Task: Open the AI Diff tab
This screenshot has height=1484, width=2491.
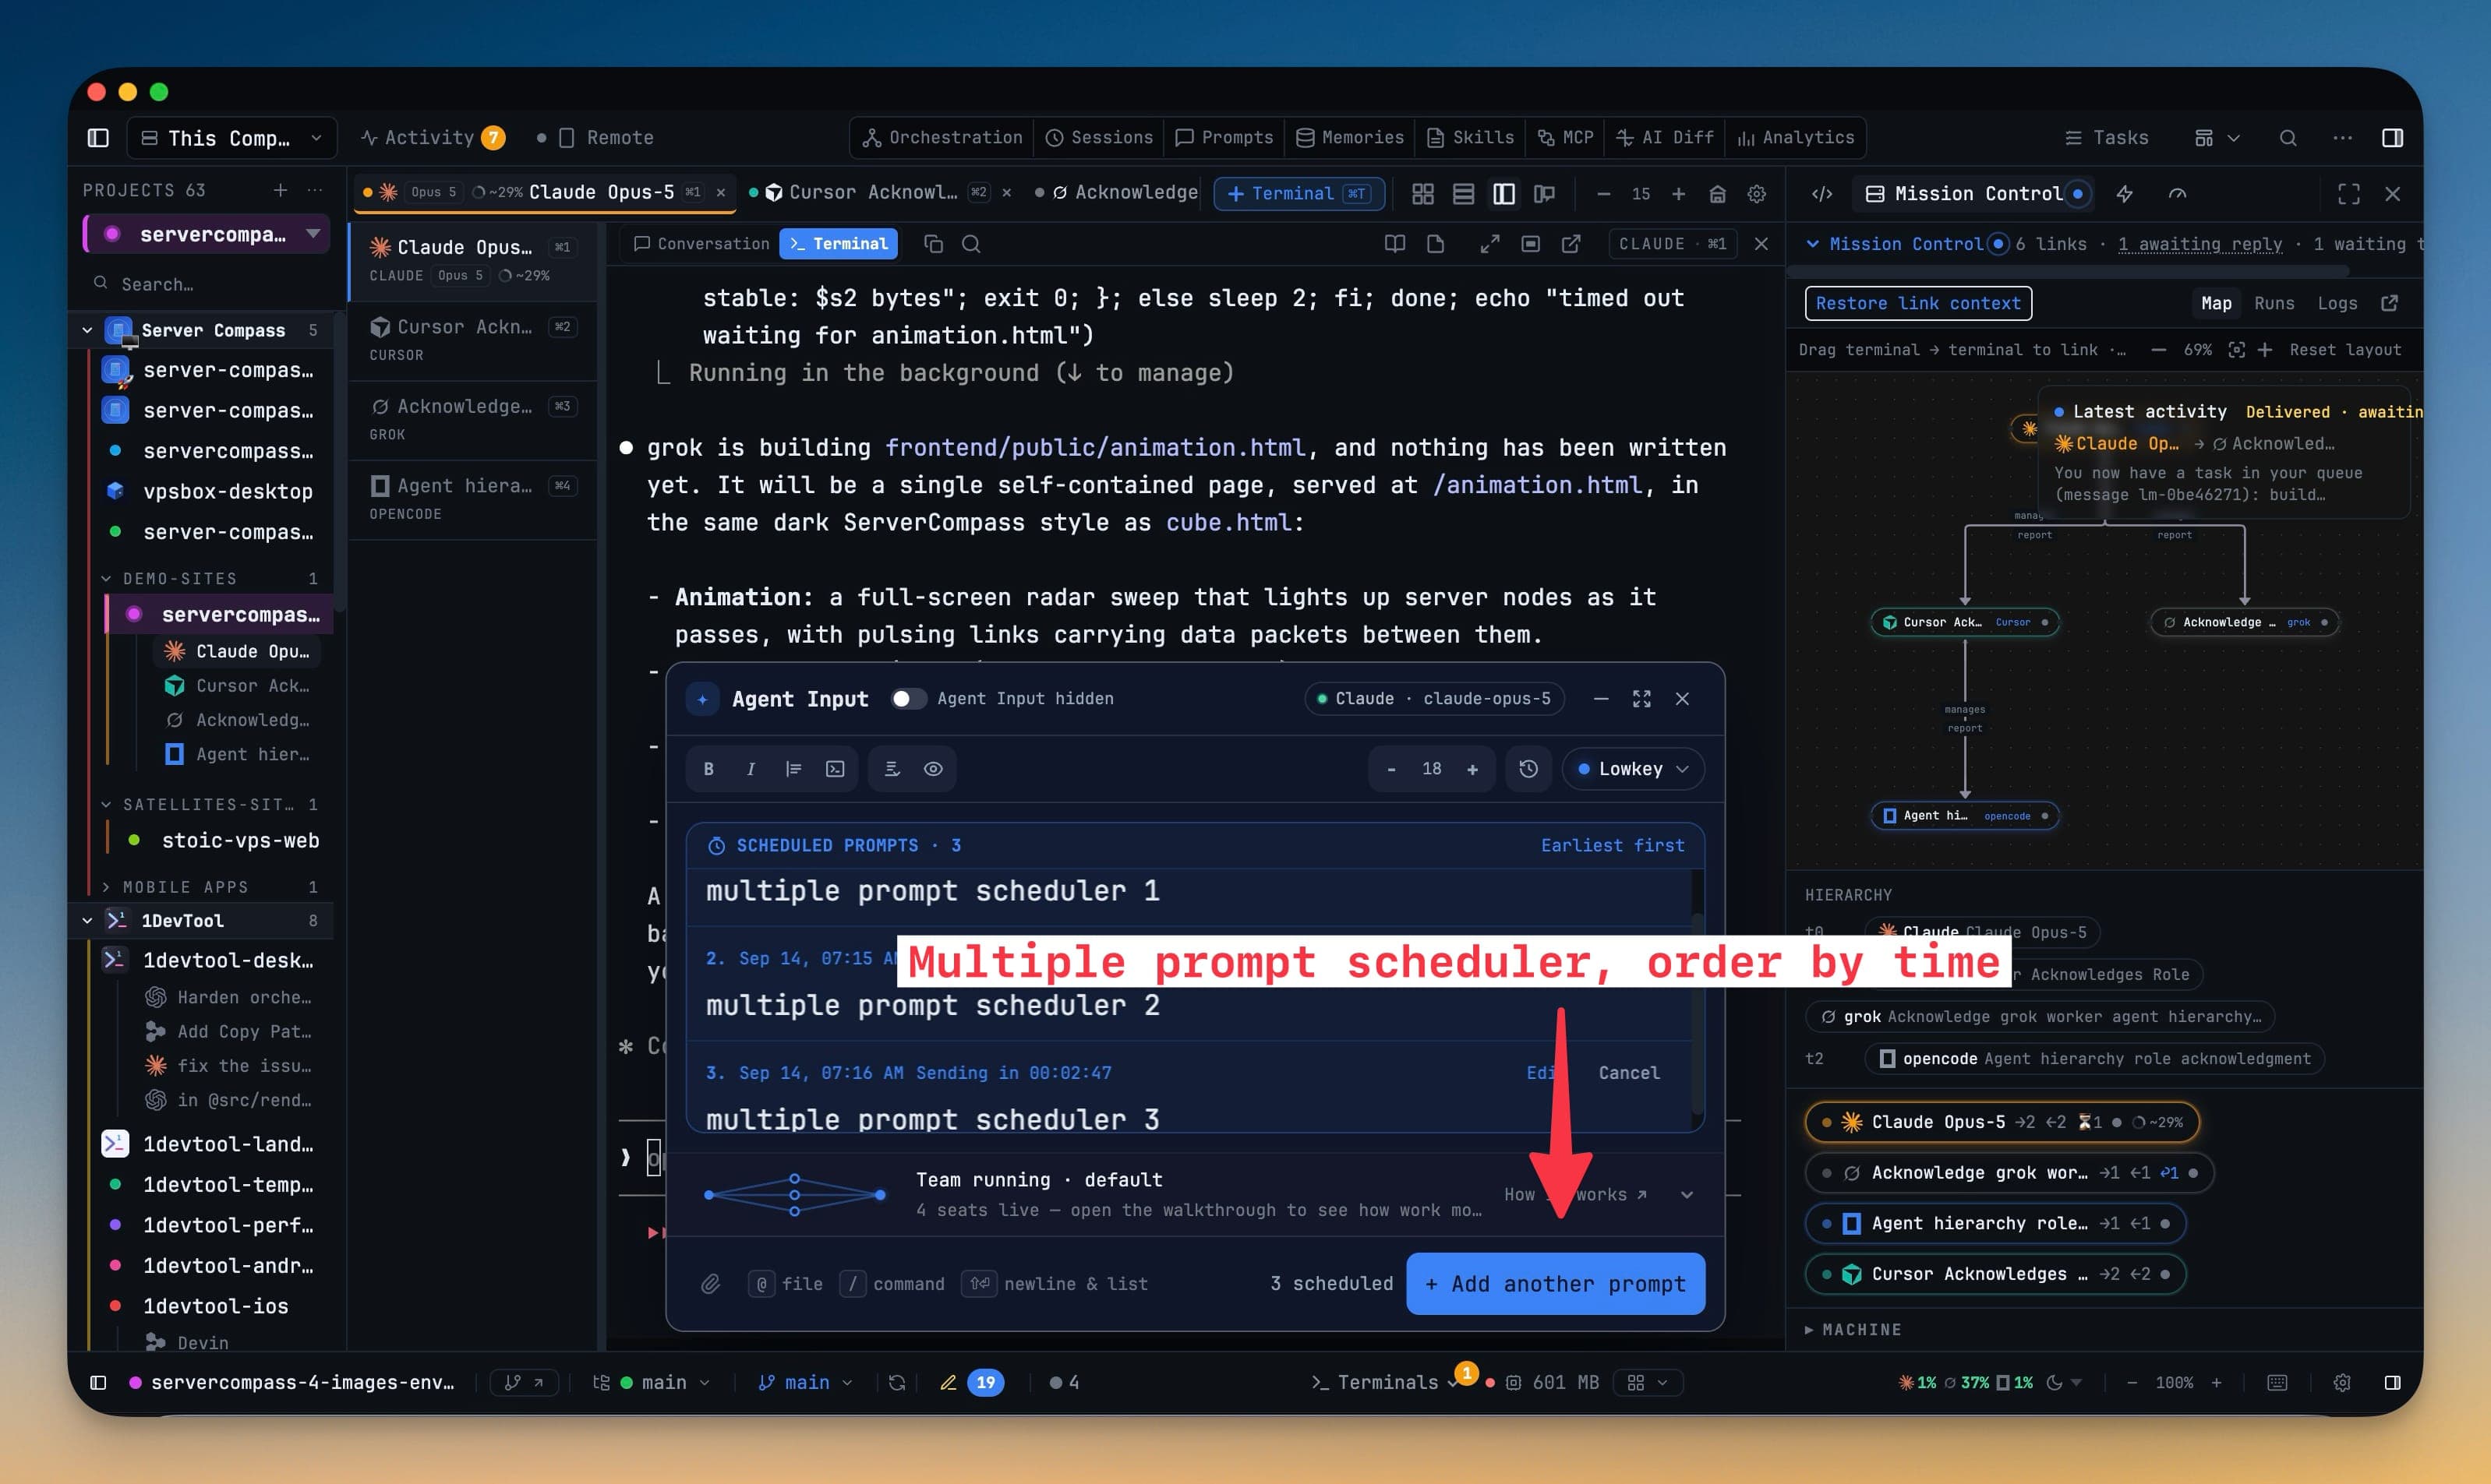Action: click(1665, 138)
